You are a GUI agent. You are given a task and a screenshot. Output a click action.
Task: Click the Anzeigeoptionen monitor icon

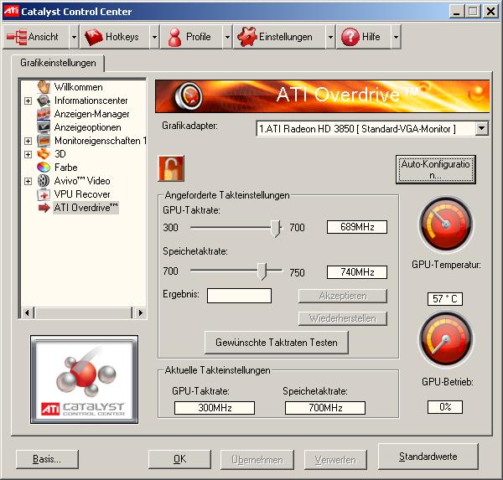coord(44,127)
